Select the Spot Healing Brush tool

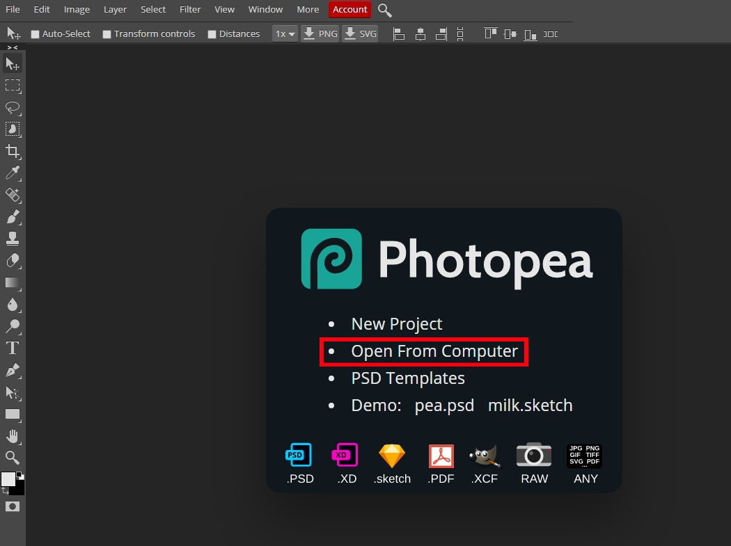(13, 195)
